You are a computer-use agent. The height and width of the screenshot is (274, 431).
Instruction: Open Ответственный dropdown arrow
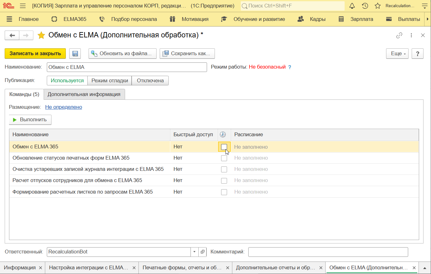click(x=195, y=252)
